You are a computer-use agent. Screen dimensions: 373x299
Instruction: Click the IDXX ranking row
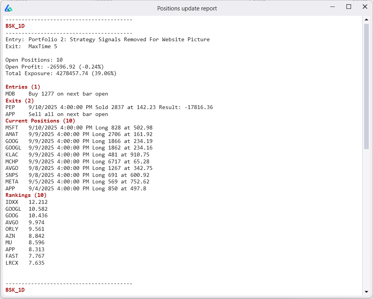tap(27, 202)
